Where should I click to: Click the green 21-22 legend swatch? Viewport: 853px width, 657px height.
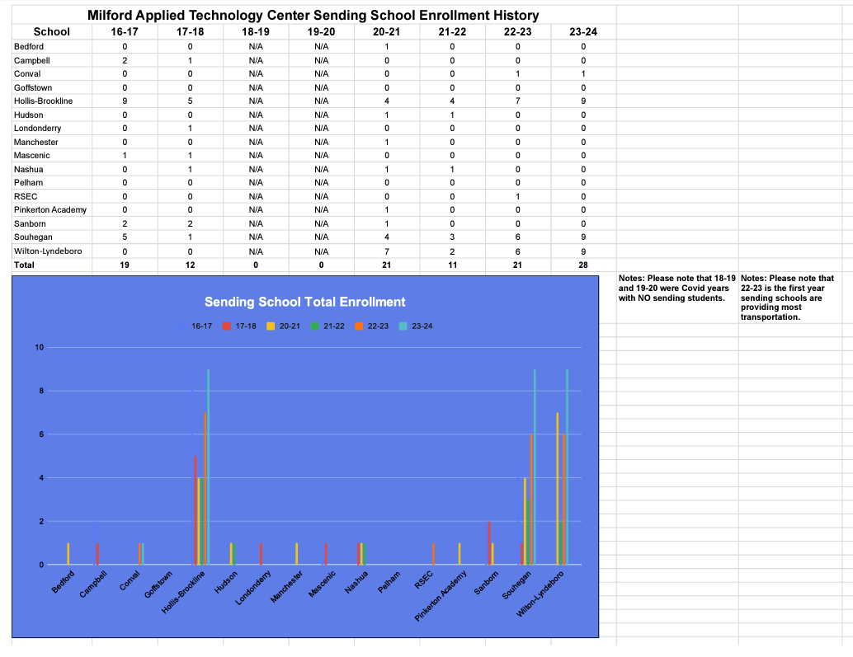coord(314,326)
